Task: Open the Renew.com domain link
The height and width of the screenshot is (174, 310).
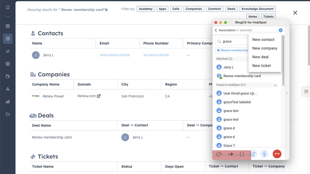Action: click(x=86, y=96)
